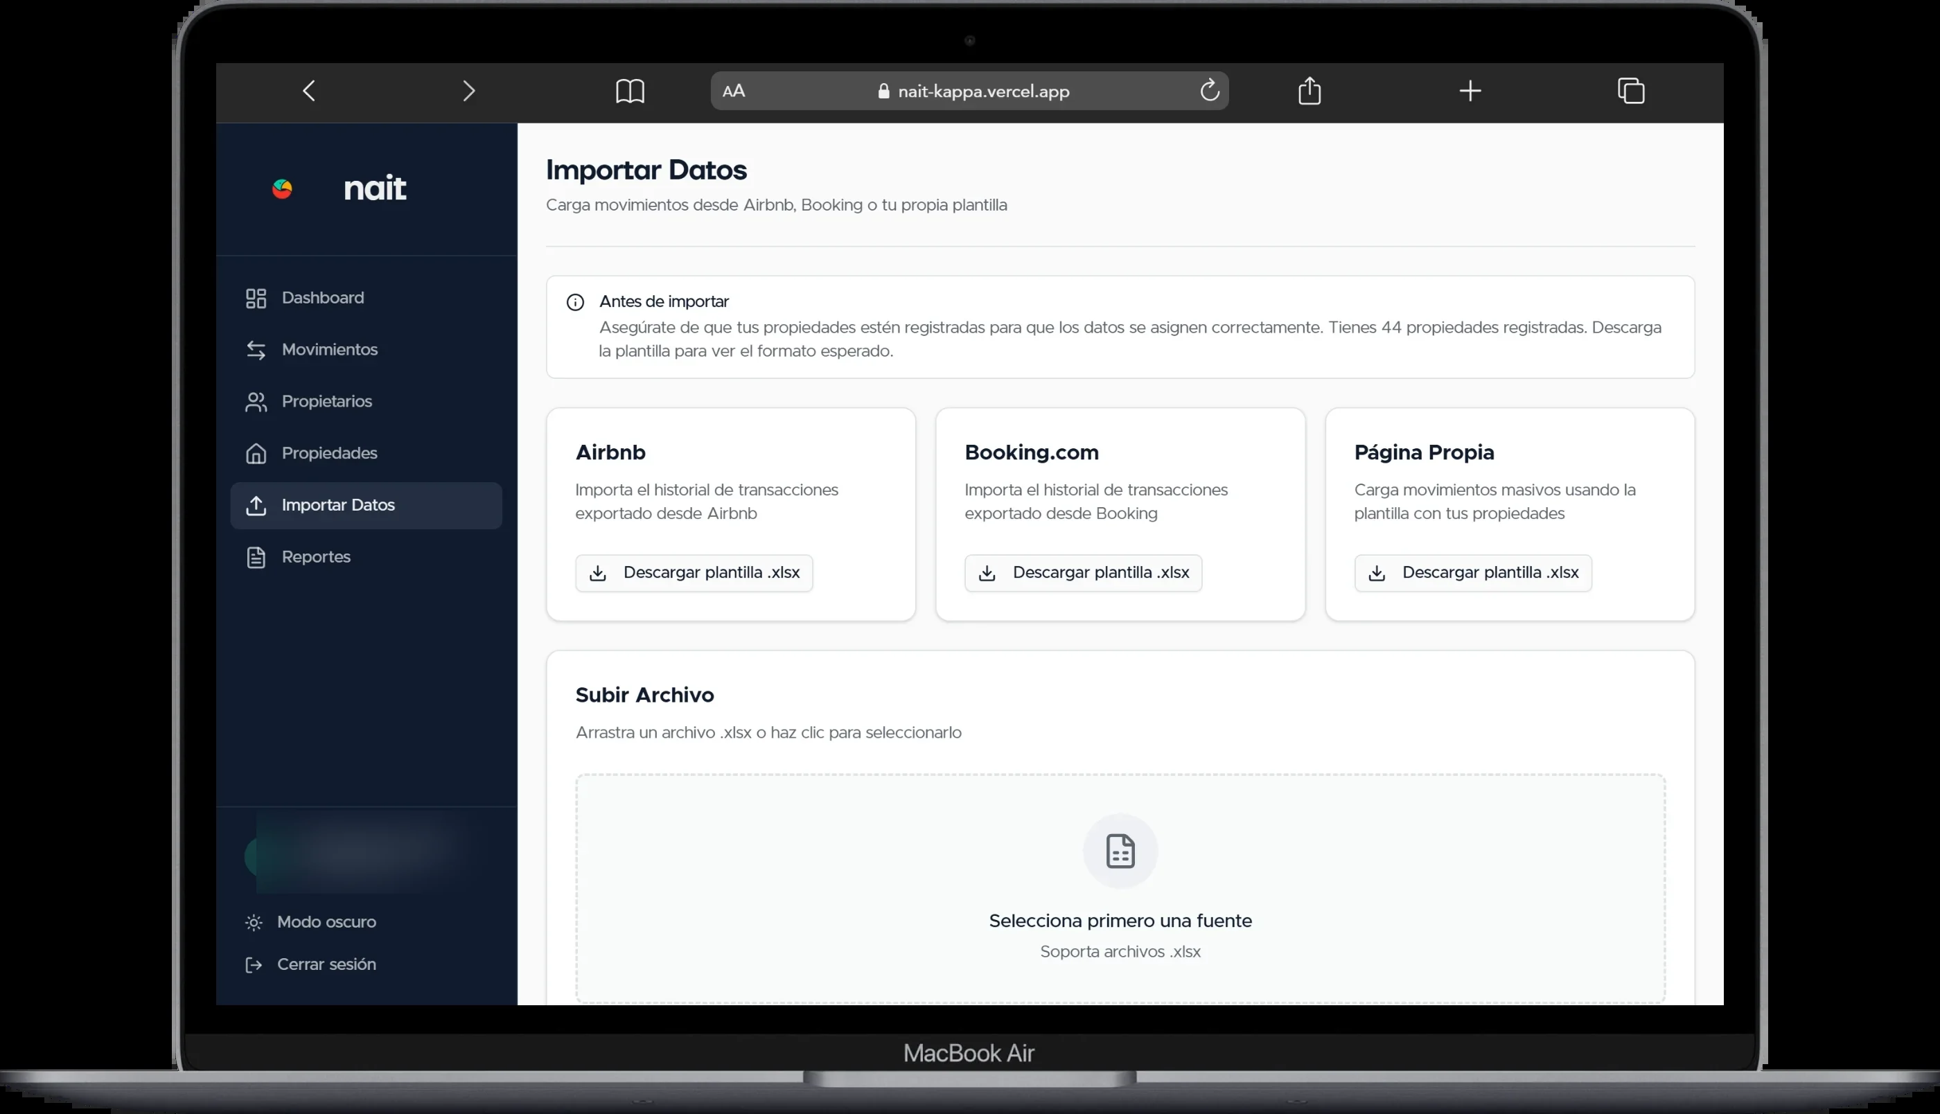
Task: Click the share icon in toolbar
Action: [1309, 90]
